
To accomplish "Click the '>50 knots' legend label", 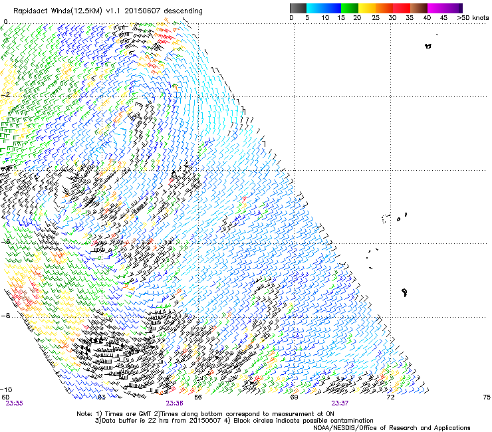I will click(x=473, y=18).
